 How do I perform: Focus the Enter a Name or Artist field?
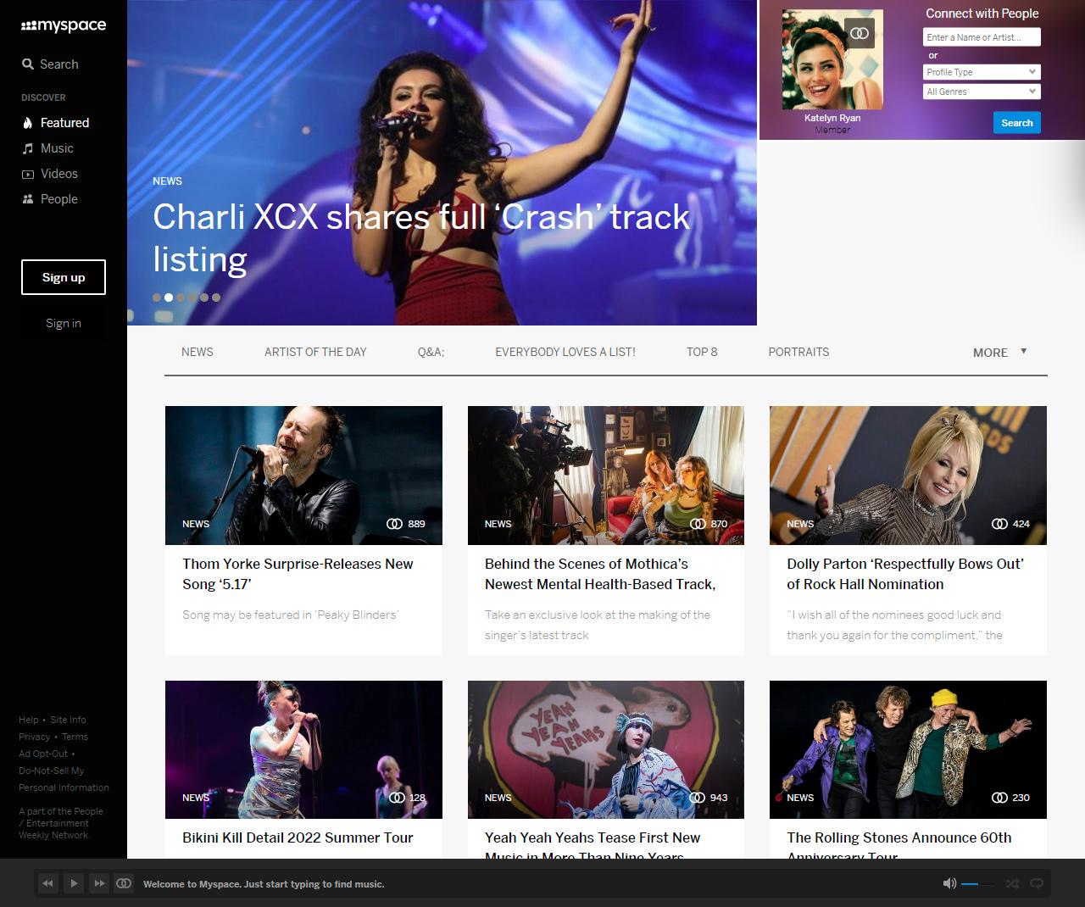pos(982,37)
